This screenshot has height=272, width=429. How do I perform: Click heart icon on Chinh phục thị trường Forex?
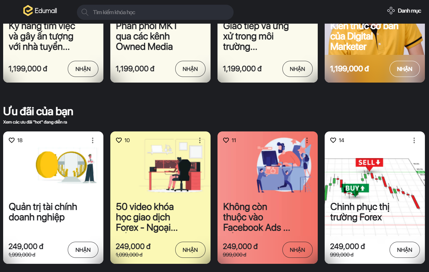pos(333,140)
